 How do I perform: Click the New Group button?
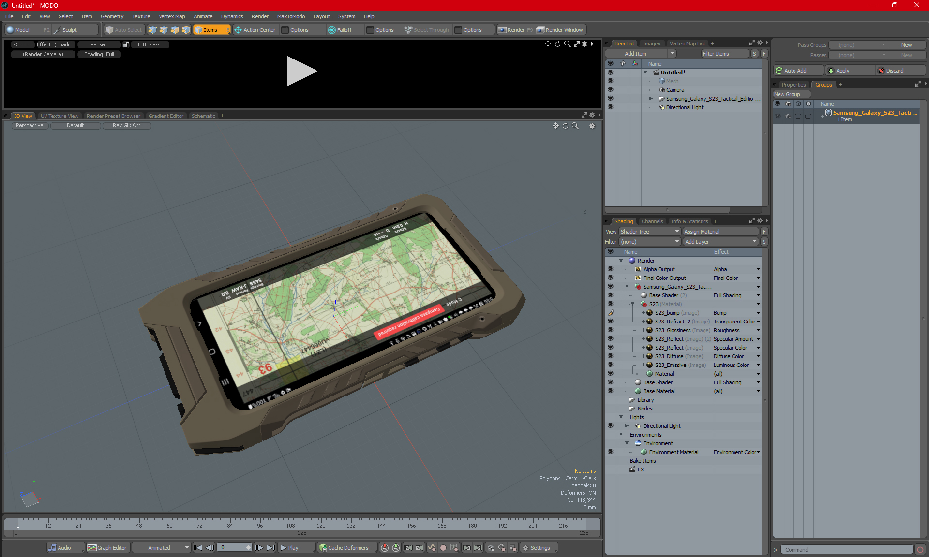pos(791,94)
